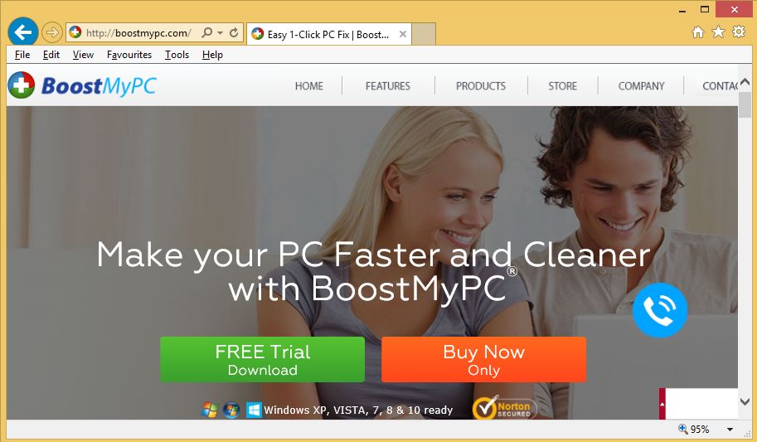Go to the FEATURES page link
The height and width of the screenshot is (442, 757).
(388, 86)
